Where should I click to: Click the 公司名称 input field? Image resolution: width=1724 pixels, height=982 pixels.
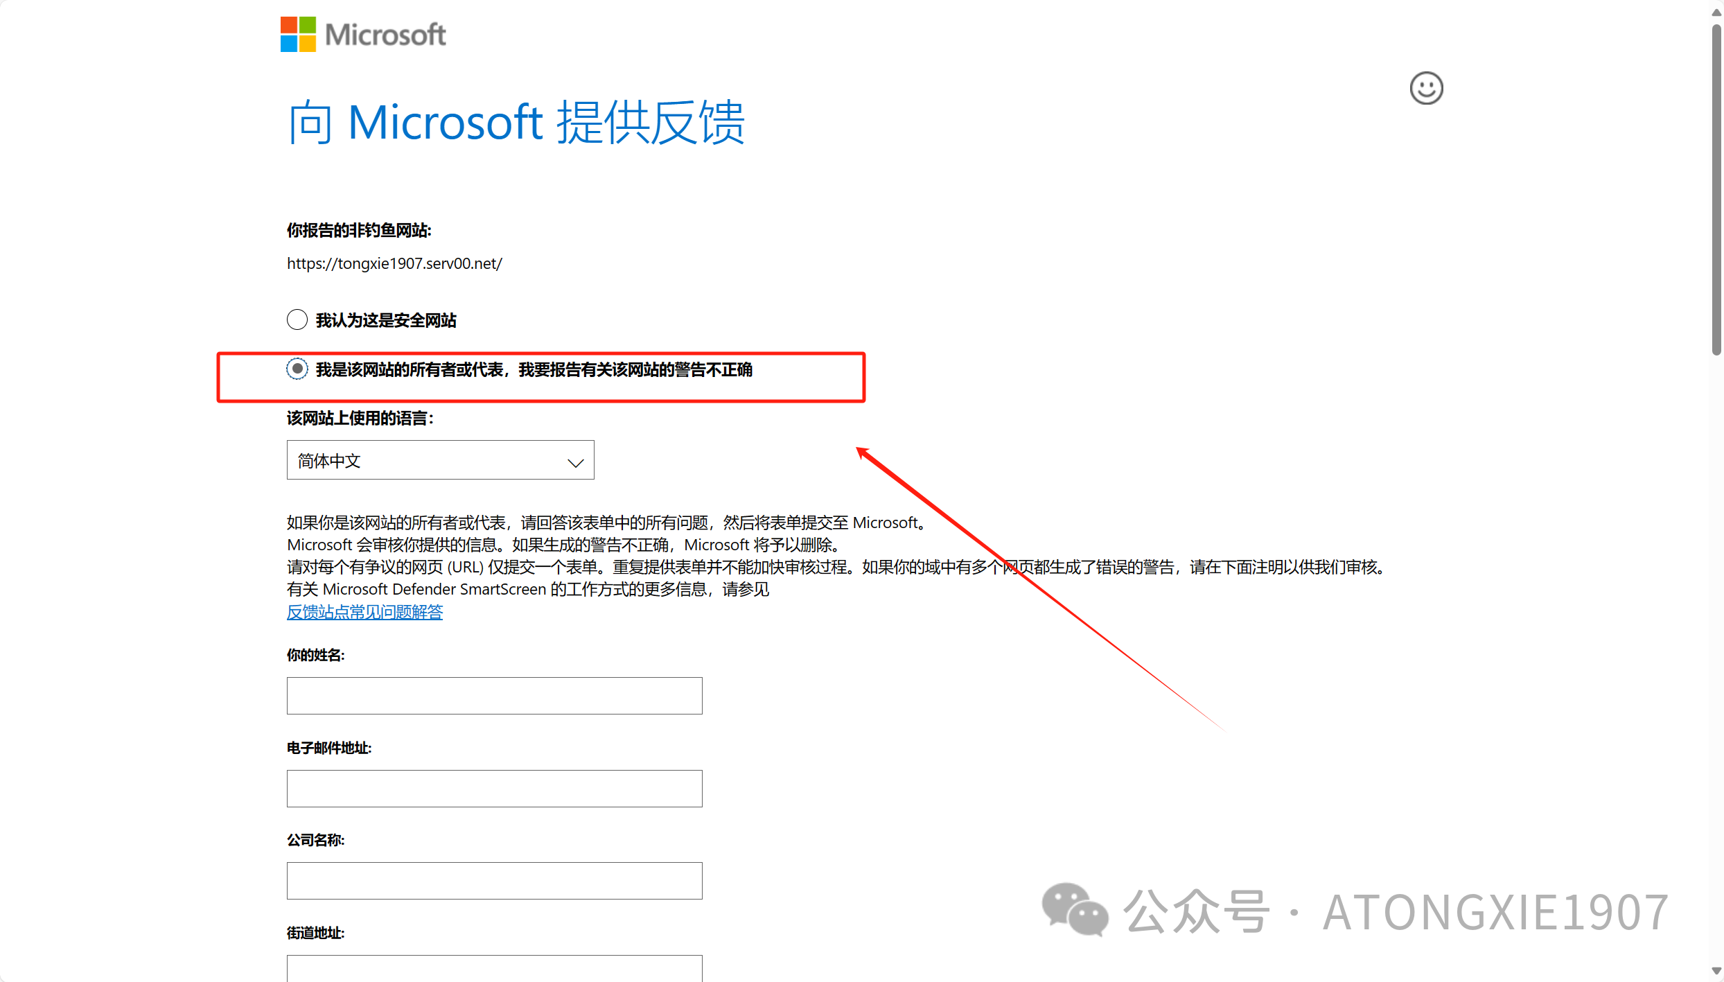495,882
